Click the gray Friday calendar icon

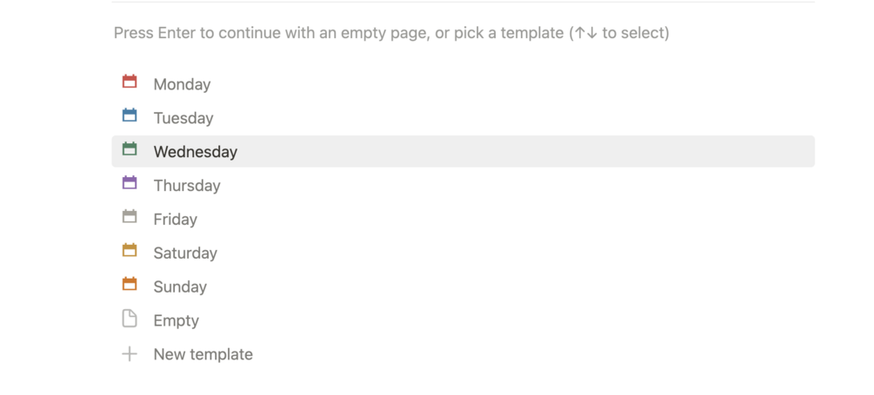point(130,217)
